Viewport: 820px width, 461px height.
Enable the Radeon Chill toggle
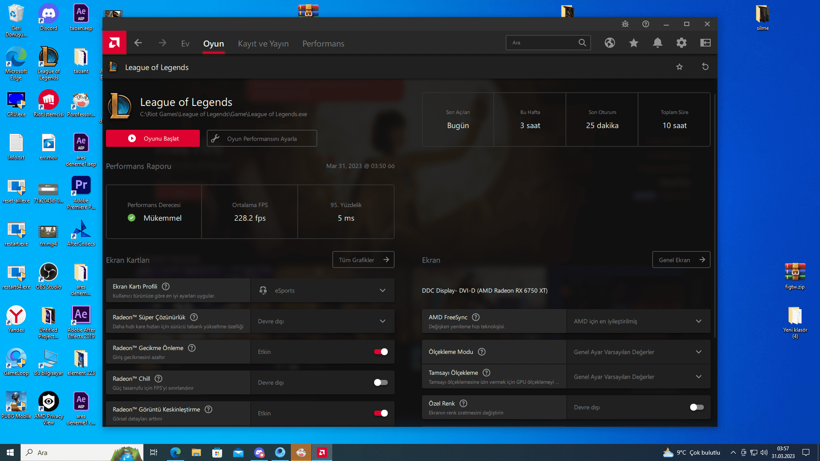pos(381,382)
